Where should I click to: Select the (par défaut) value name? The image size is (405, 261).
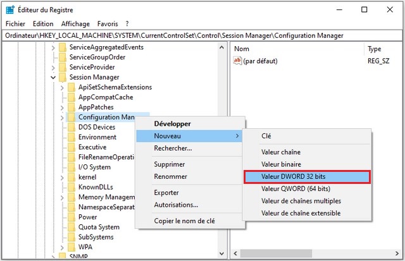pos(260,61)
